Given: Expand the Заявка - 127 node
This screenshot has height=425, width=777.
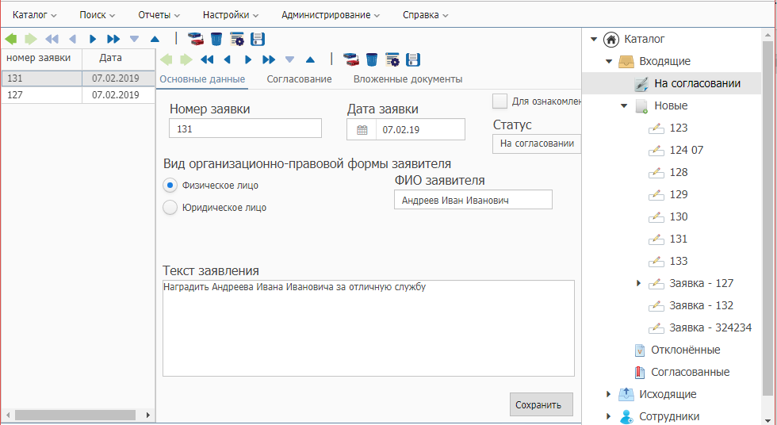Looking at the screenshot, I should (638, 283).
